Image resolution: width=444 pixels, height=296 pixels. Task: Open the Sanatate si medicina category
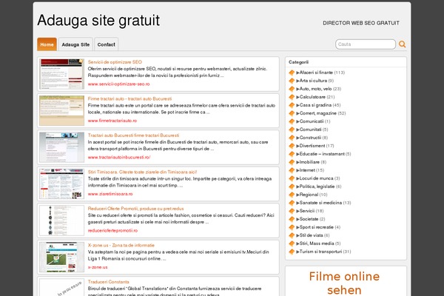pyautogui.click(x=320, y=203)
